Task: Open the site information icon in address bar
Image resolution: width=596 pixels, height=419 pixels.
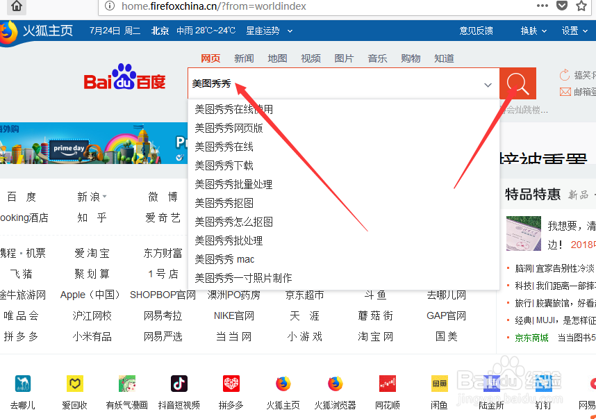Action: tap(110, 6)
